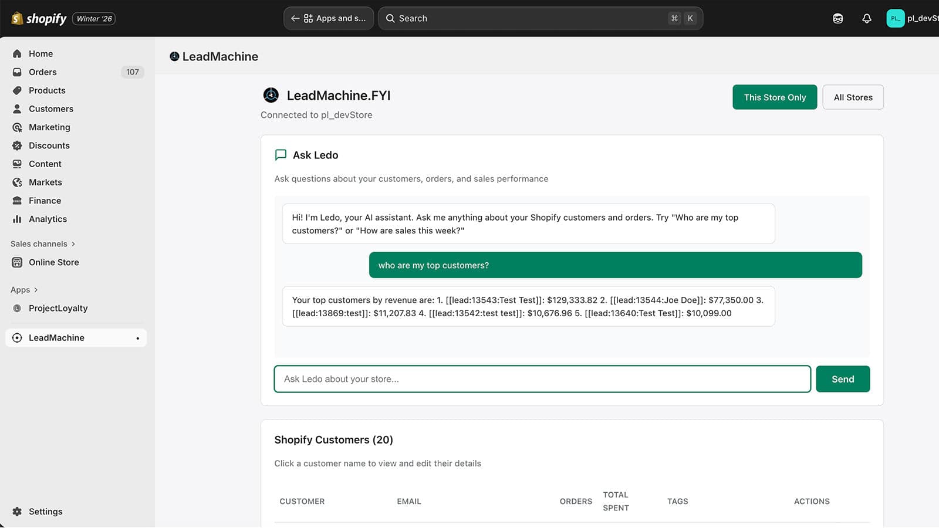Screen dimensions: 939x528
Task: Select This Store Only
Action: 775,97
